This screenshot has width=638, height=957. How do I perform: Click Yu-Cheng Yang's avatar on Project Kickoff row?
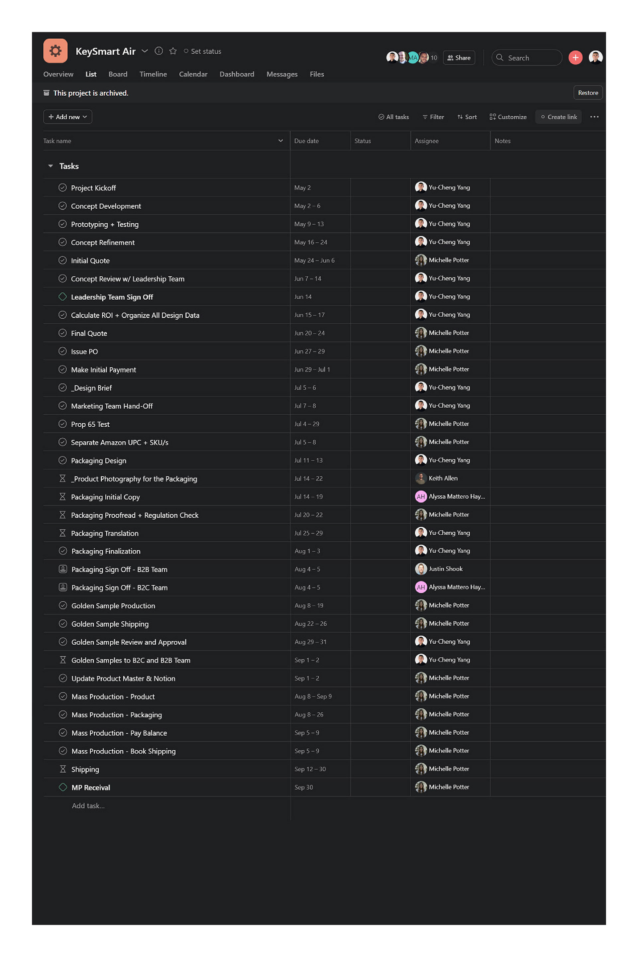[x=421, y=187]
